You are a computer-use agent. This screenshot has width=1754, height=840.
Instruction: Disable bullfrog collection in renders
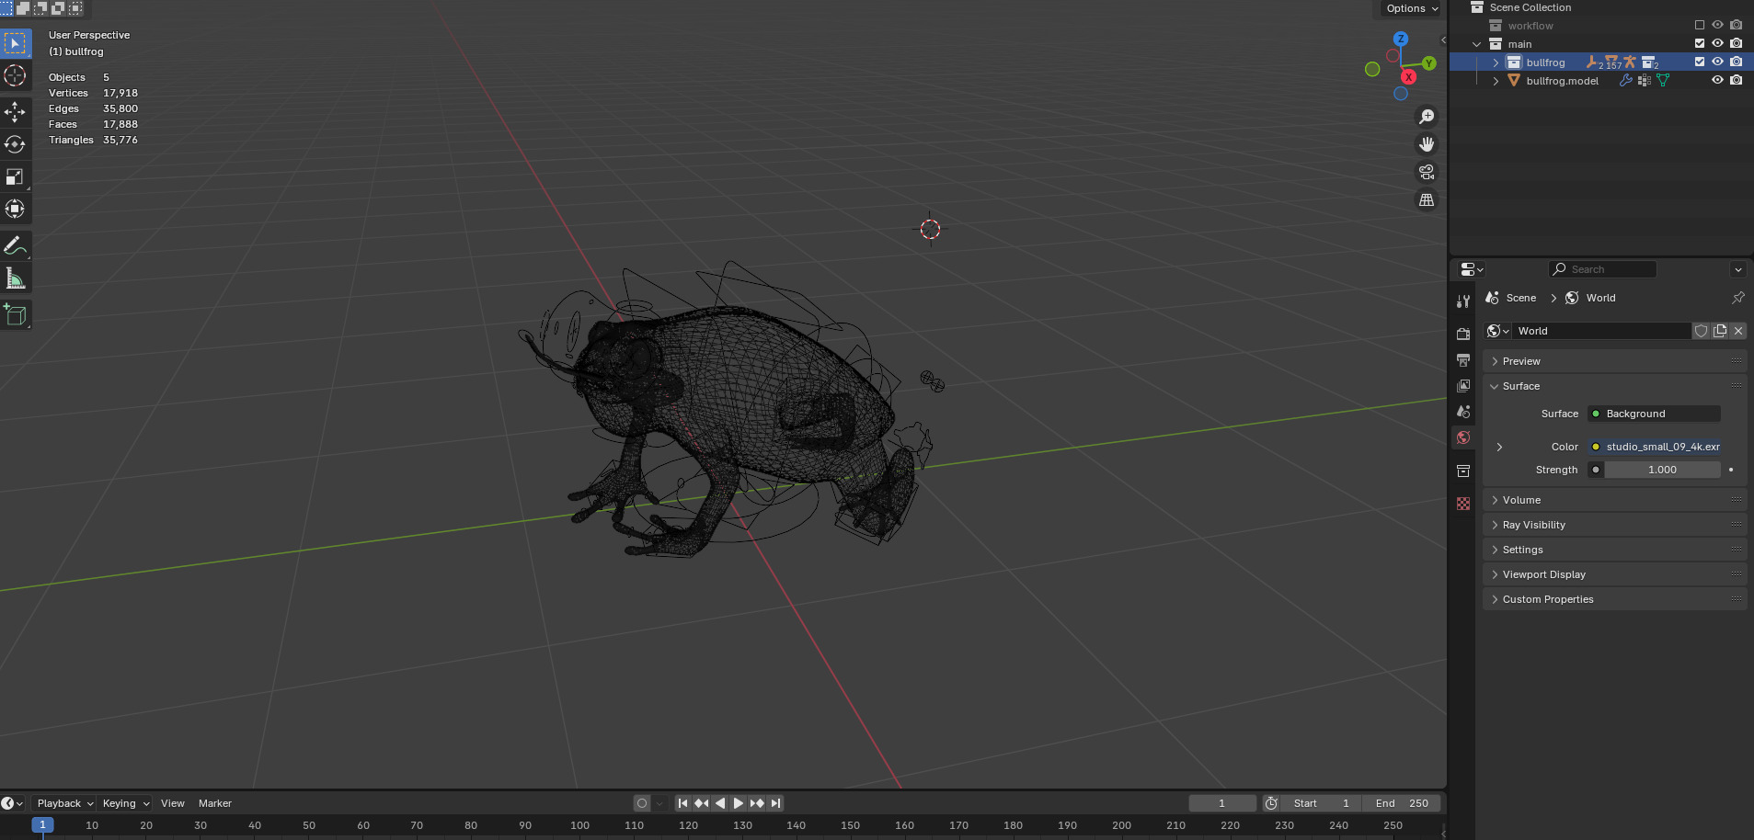pyautogui.click(x=1736, y=62)
